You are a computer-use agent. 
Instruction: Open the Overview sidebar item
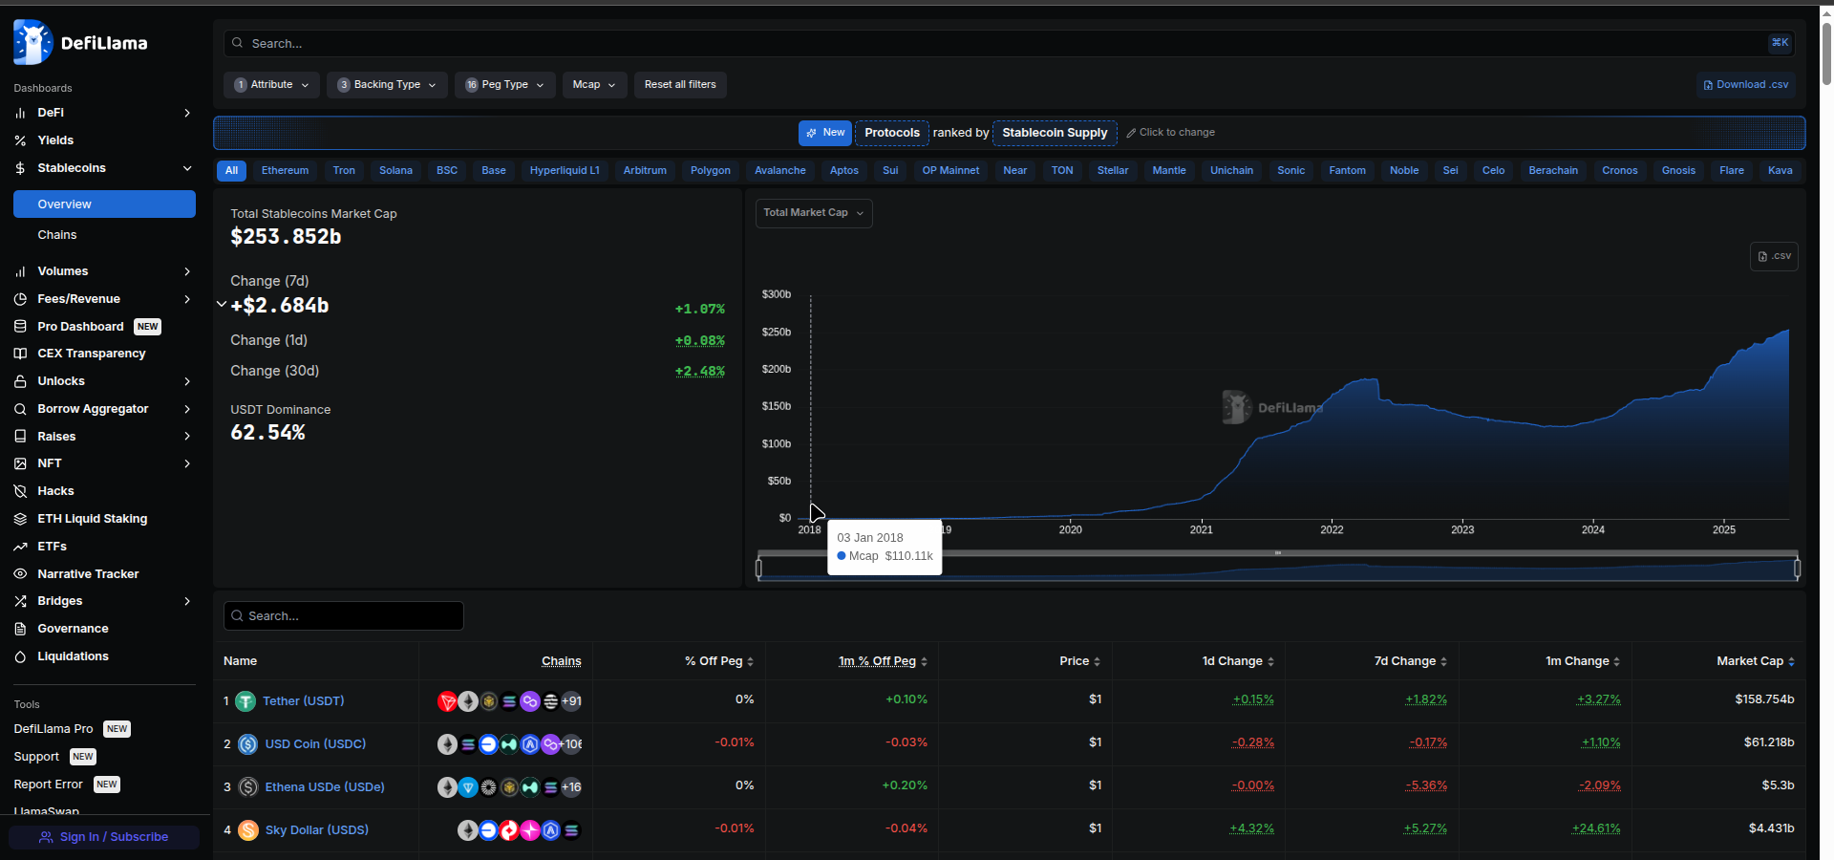[104, 204]
